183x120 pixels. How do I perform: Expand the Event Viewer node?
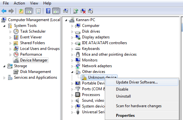pos(10,37)
